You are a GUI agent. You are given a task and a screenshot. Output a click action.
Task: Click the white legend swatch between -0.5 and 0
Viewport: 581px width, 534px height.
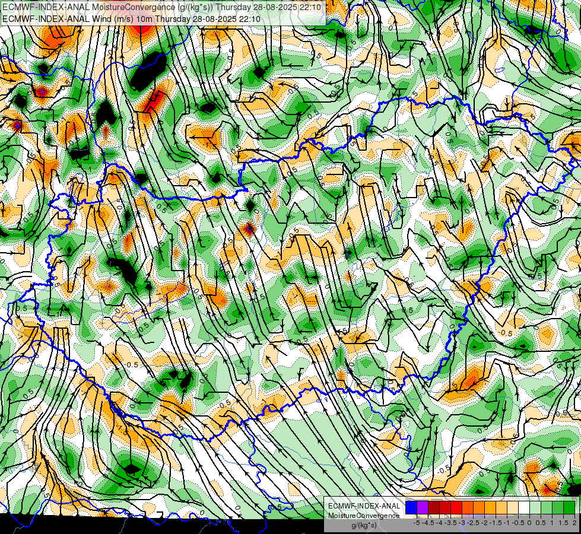[x=524, y=507]
